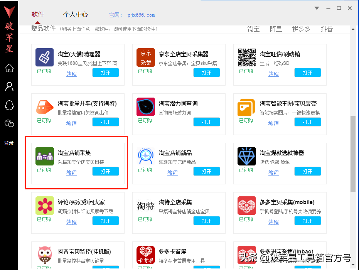The height and width of the screenshot is (270, 359).
Task: Click the 淘宝(天猫)清理器 brush icon
Action: [x=44, y=57]
